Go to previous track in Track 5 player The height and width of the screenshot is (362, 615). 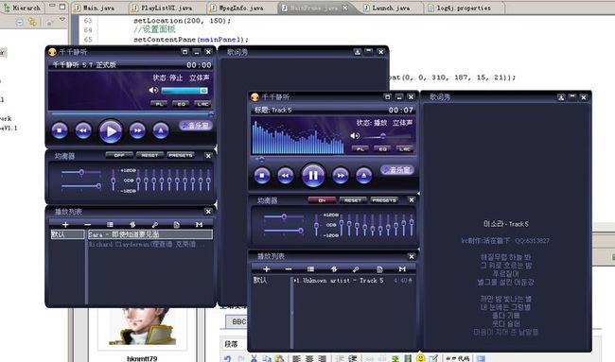285,176
